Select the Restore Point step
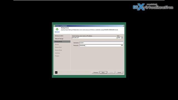The height and width of the screenshot is (100, 178). coord(58,47)
